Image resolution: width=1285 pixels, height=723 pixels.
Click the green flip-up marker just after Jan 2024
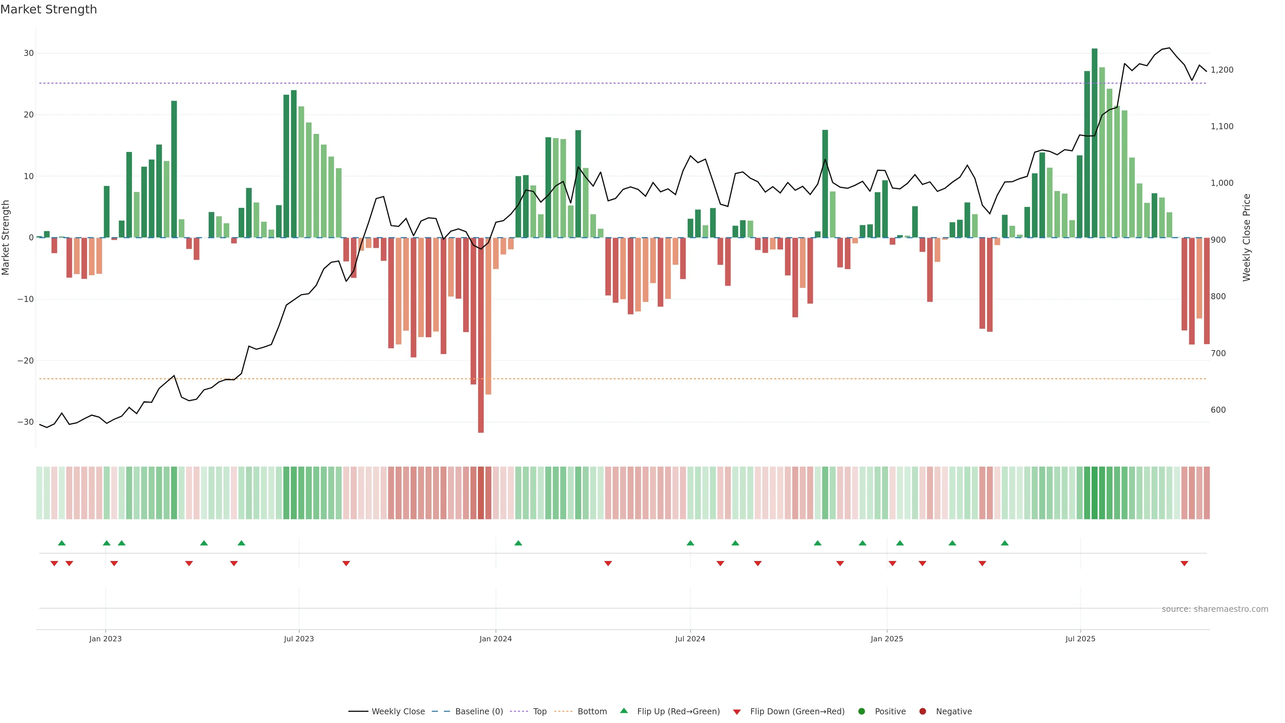coord(518,543)
